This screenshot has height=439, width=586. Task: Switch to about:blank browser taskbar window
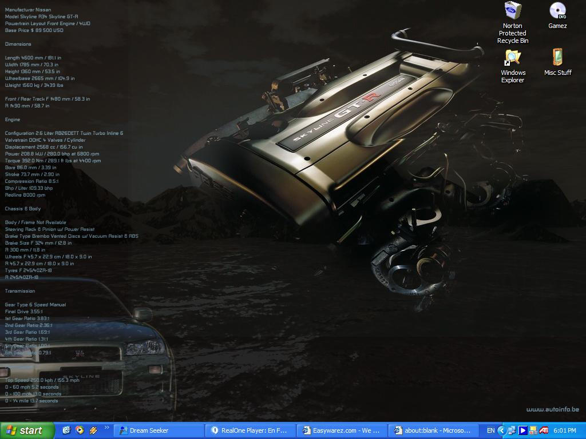coord(434,430)
